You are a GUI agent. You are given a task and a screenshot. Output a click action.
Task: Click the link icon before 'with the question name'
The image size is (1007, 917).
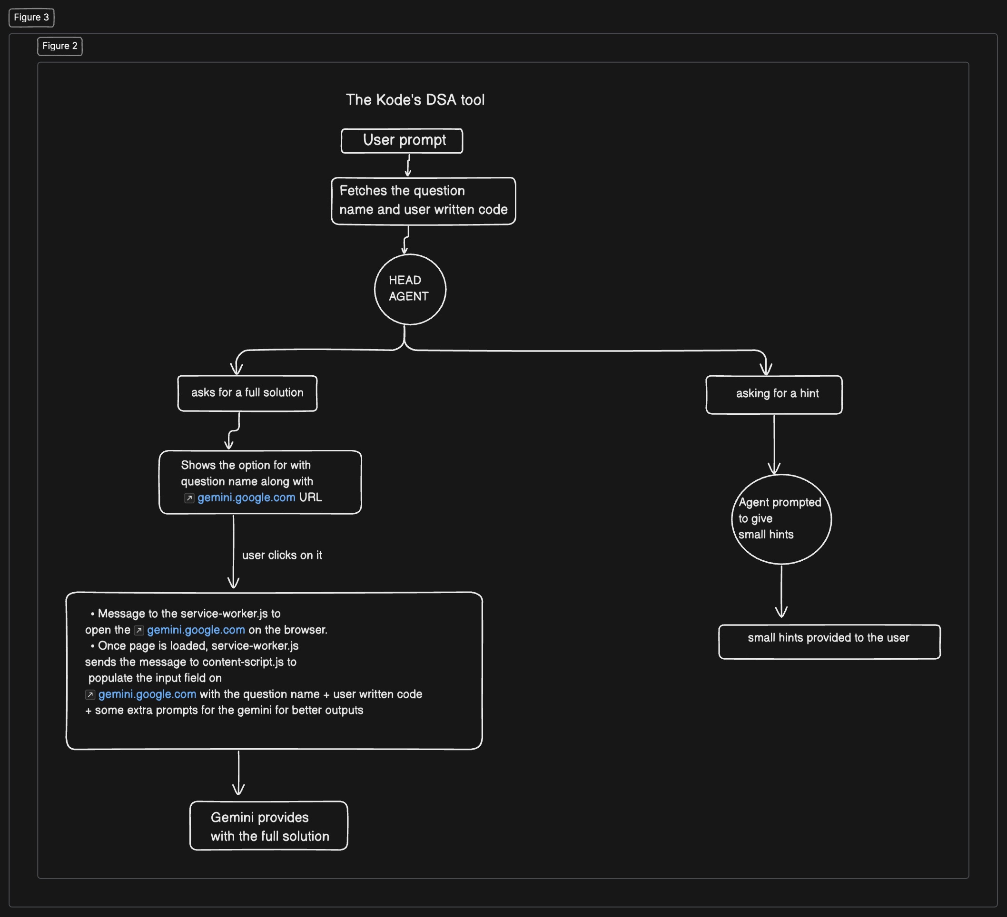[x=90, y=695]
